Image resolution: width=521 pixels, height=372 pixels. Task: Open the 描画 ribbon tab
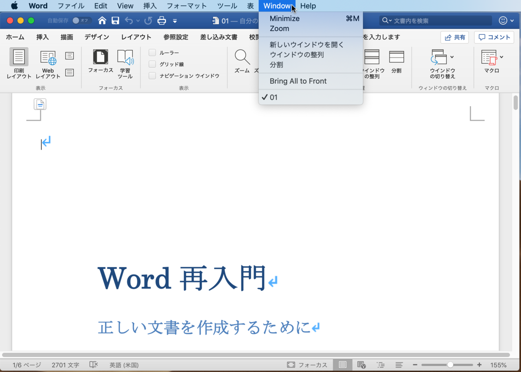tap(66, 37)
